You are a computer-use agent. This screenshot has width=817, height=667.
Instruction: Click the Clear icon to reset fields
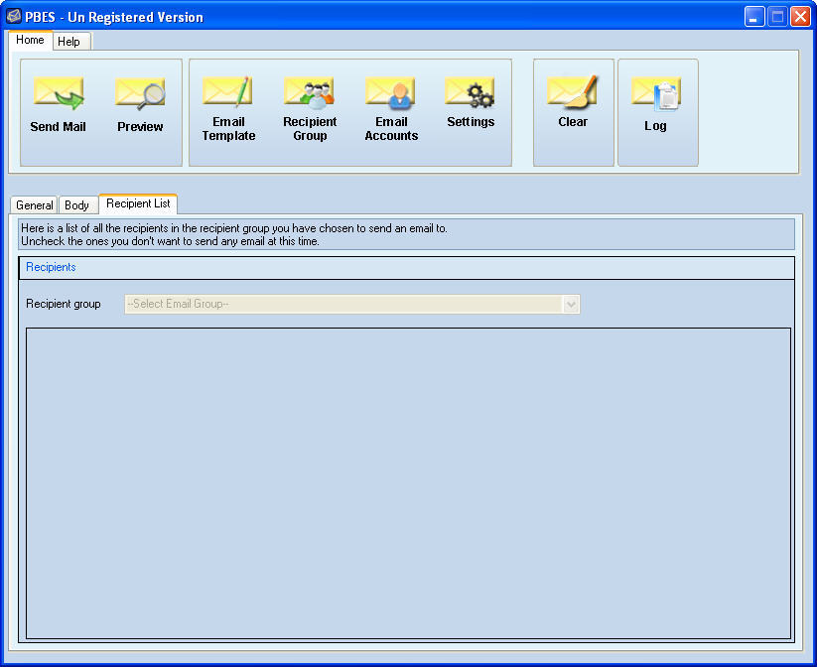(x=573, y=102)
